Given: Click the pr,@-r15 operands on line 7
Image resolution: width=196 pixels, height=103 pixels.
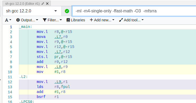Looking at the screenshot, I should pos(63,57).
